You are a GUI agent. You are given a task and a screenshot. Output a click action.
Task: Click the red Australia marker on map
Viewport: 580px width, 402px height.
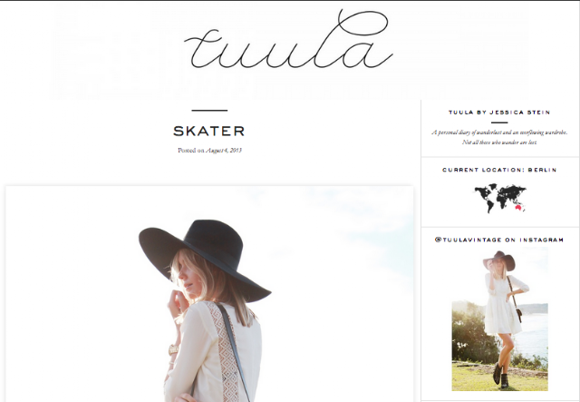519,208
